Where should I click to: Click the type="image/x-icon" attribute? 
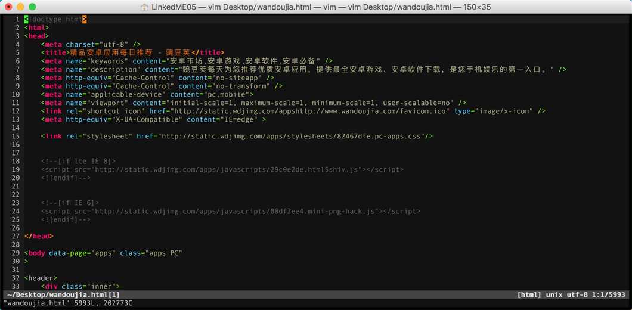click(494, 111)
